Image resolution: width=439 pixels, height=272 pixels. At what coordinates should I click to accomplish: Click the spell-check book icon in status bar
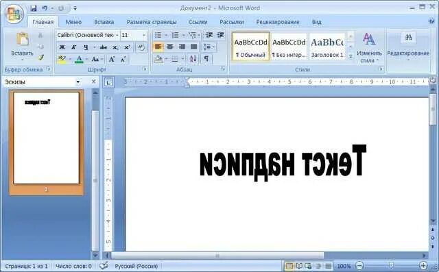pyautogui.click(x=104, y=266)
